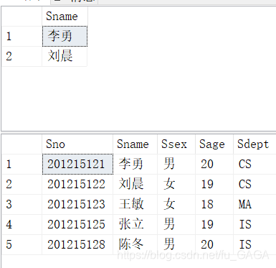Select row header 1 in the bottom grid

click(22, 164)
